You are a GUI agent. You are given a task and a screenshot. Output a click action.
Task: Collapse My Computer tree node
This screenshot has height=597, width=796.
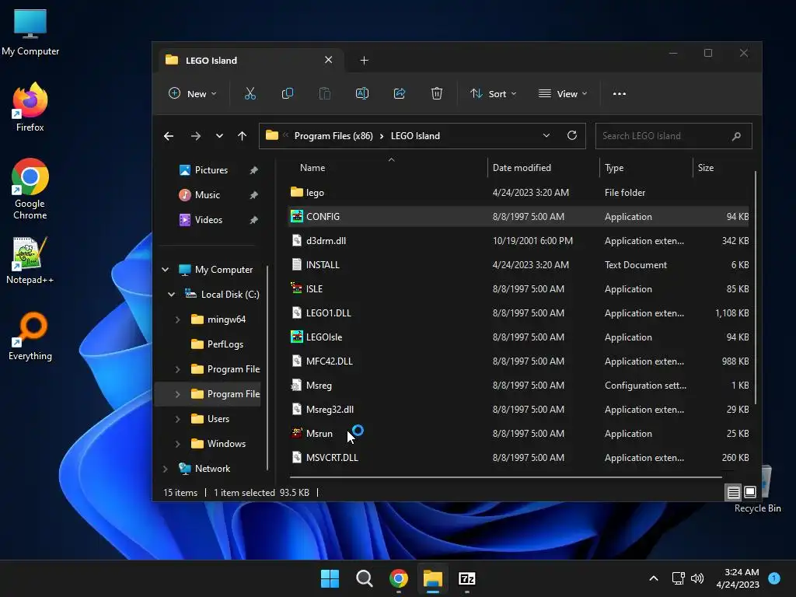click(x=166, y=270)
